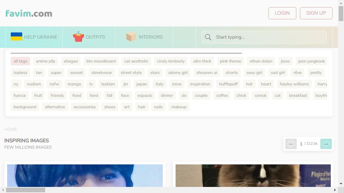Open the 'espacio' tag
This screenshot has width=344, height=193.
point(145,95)
